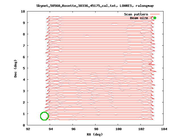Click the y-axis tick label 0

tap(24, 125)
